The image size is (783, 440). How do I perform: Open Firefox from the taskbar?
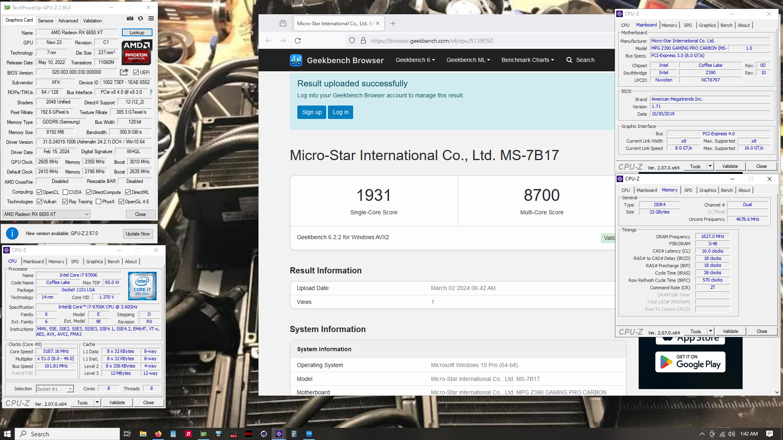coord(158,434)
